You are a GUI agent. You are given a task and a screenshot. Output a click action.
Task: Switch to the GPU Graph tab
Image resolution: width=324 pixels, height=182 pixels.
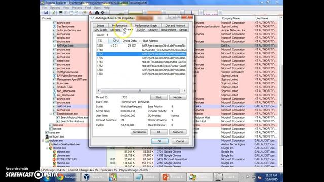100,30
